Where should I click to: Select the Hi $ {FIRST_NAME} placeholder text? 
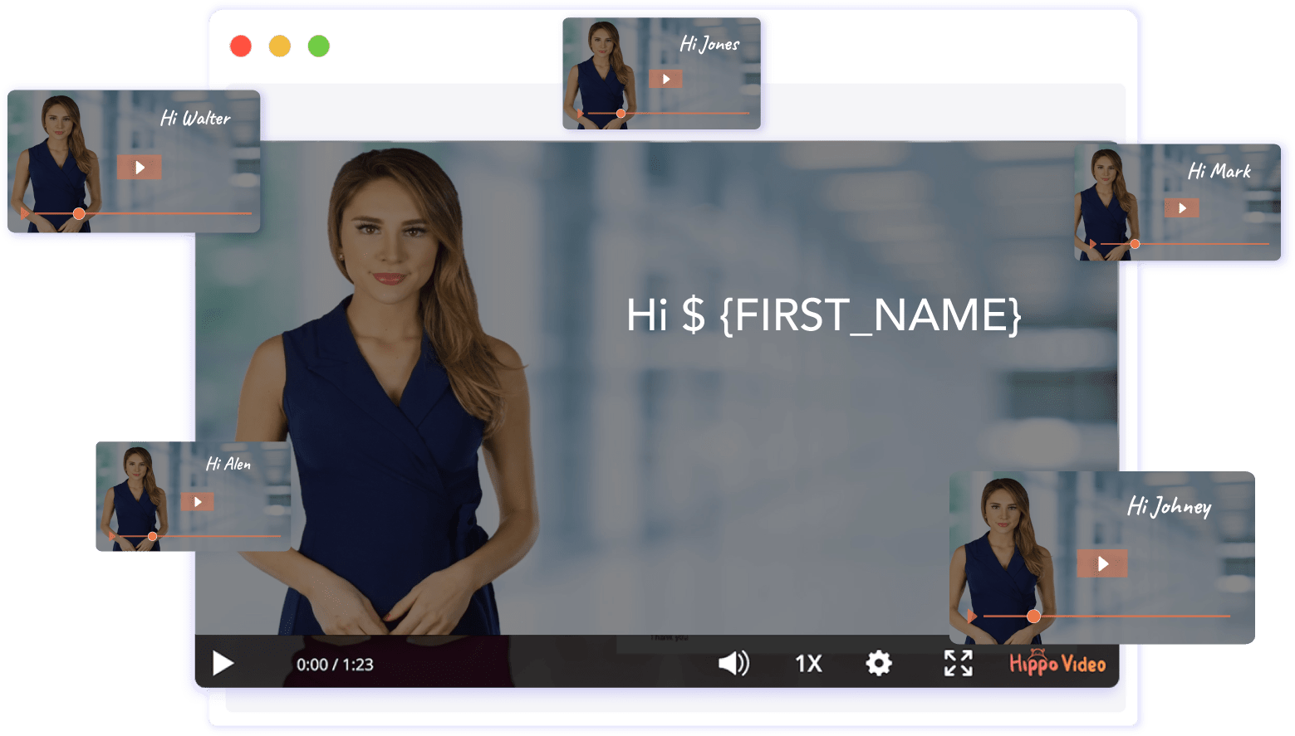click(x=825, y=316)
